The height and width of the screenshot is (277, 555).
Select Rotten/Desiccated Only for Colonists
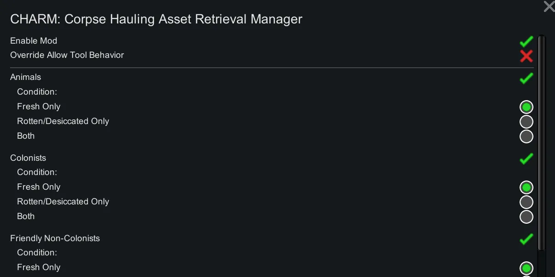coord(526,202)
